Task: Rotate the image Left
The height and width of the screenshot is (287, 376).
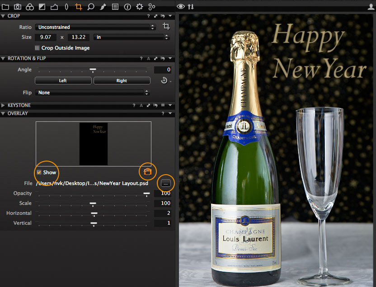Action: click(63, 81)
